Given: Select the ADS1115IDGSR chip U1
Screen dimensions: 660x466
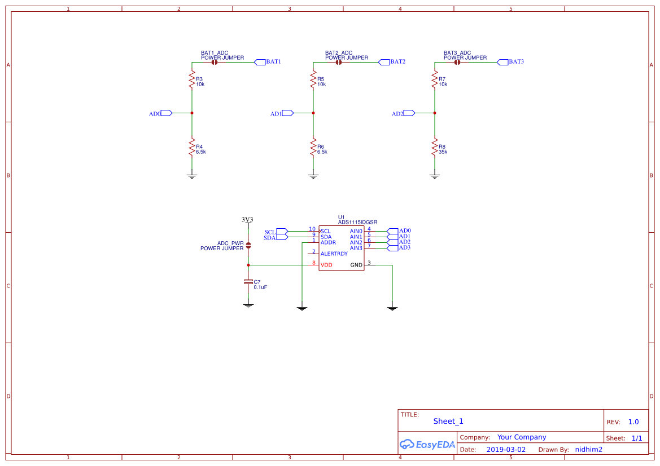Looking at the screenshot, I should click(x=342, y=248).
